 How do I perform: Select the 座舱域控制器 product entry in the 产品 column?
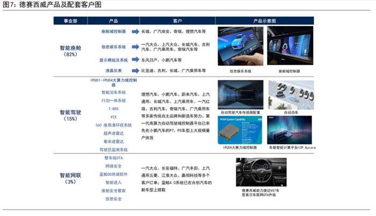113,31
